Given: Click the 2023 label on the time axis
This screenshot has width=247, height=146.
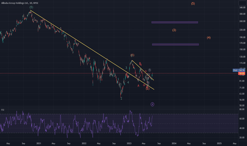Looking at the screenshot, I should tap(129, 143).
